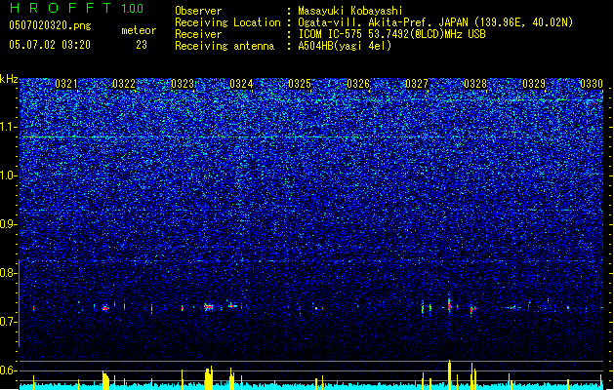Click the 0.7 frequency axis label

[x=8, y=322]
